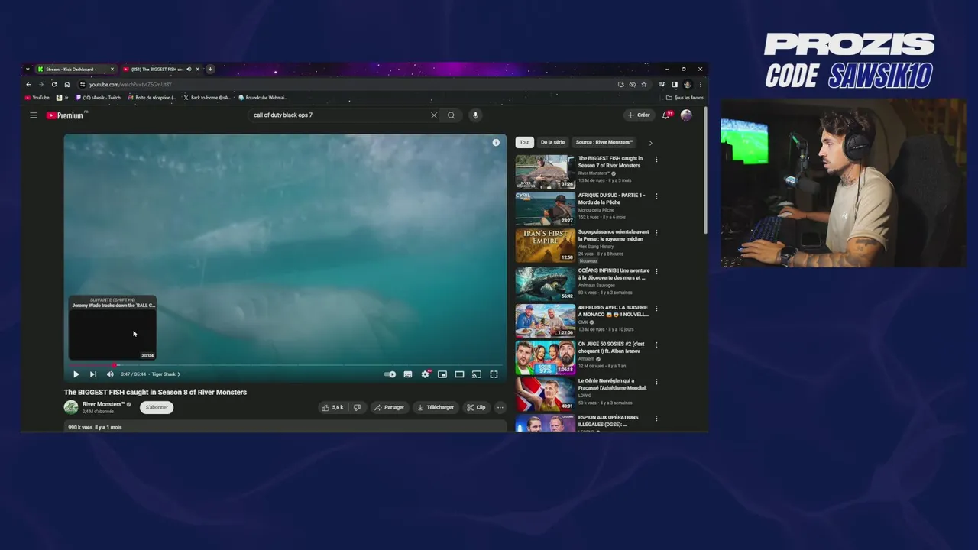
Task: Open the River Monsters channel avatar
Action: tap(71, 407)
